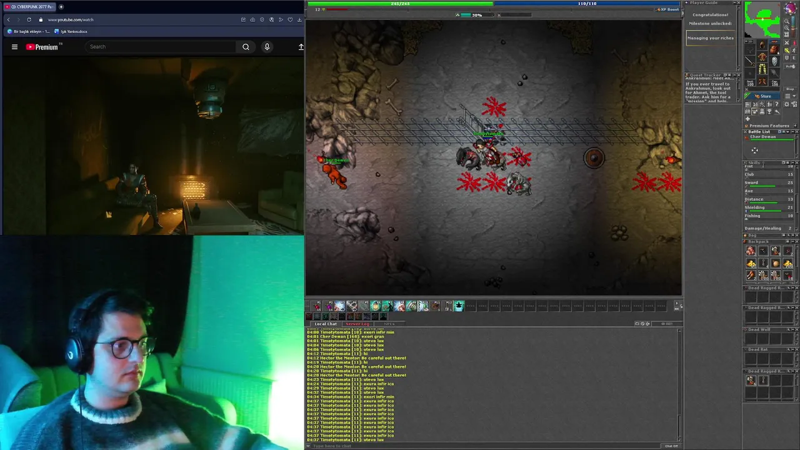Image resolution: width=800 pixels, height=450 pixels.
Task: Pick first item in last Dead Ragged container
Action: [x=751, y=380]
